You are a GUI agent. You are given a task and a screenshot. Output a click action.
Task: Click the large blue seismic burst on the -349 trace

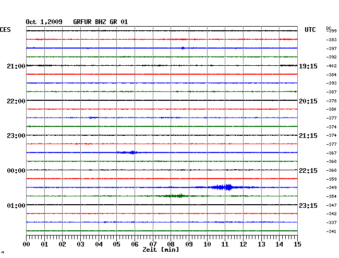pos(225,187)
